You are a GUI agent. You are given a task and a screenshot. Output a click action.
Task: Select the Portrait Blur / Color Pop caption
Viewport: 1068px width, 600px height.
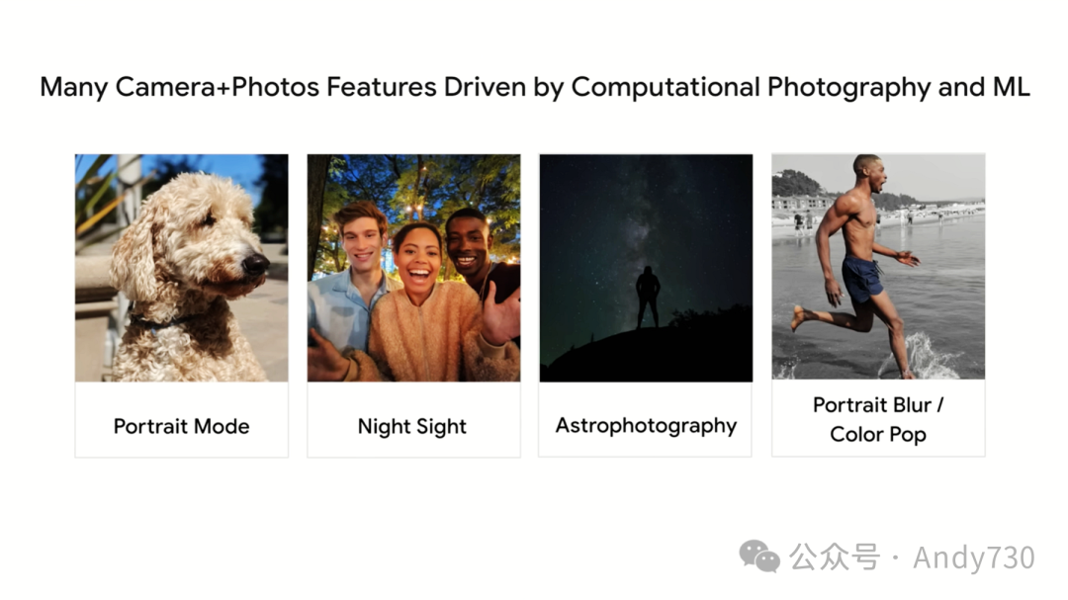point(878,419)
